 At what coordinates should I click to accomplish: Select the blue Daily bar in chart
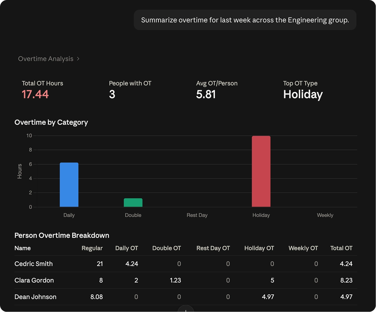tap(69, 185)
